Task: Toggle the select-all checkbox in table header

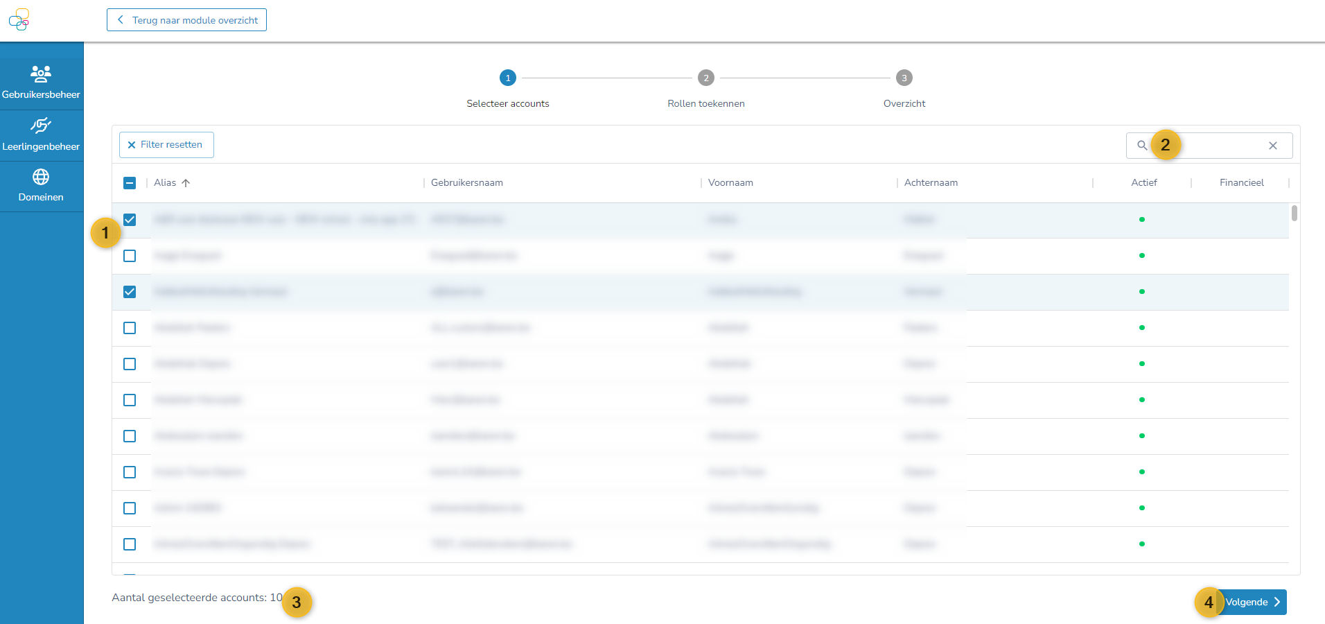Action: pyautogui.click(x=130, y=183)
